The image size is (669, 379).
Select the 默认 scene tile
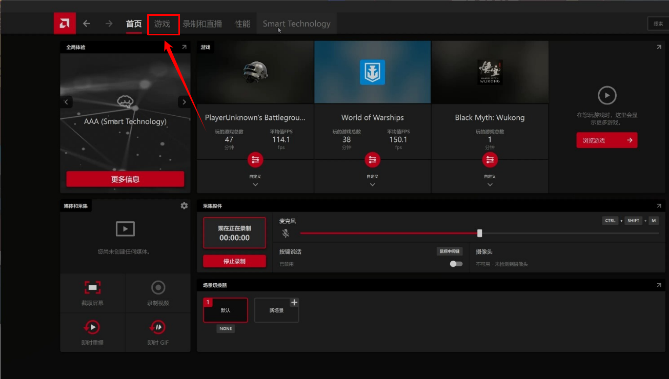coord(226,310)
